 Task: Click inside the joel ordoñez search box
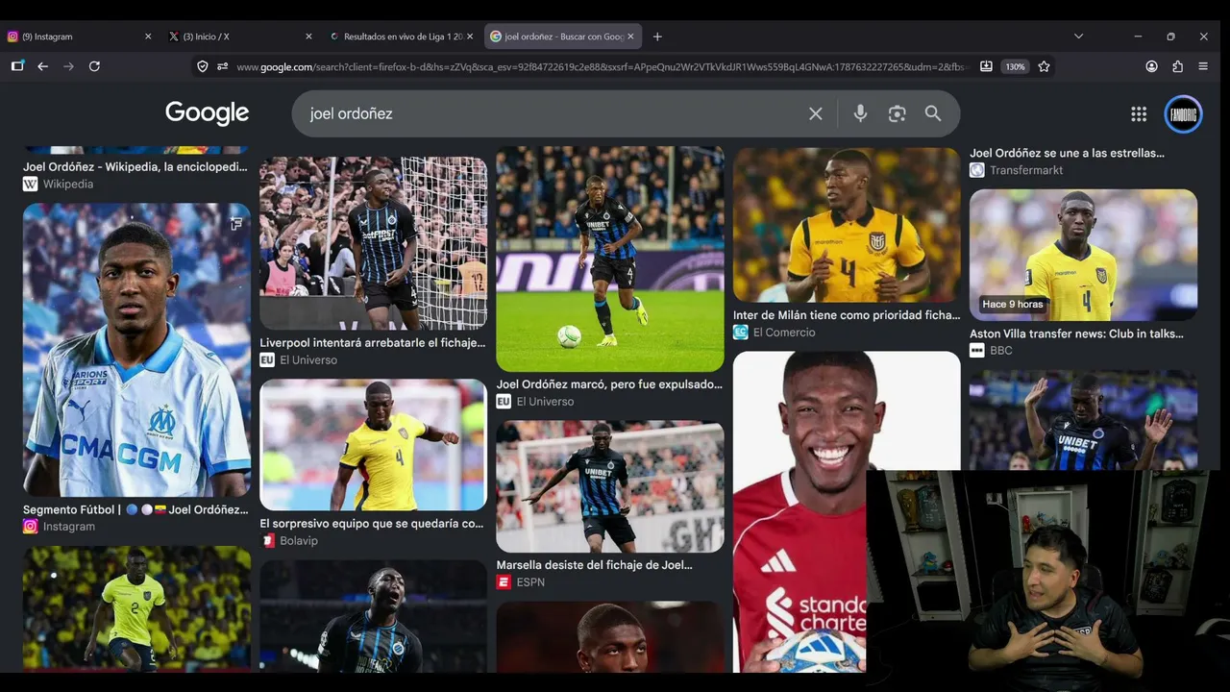click(553, 113)
